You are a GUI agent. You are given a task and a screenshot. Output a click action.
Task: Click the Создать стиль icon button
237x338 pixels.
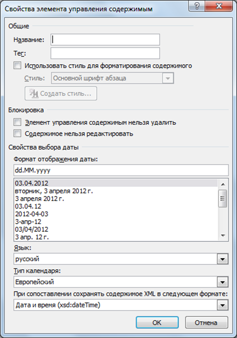point(61,93)
